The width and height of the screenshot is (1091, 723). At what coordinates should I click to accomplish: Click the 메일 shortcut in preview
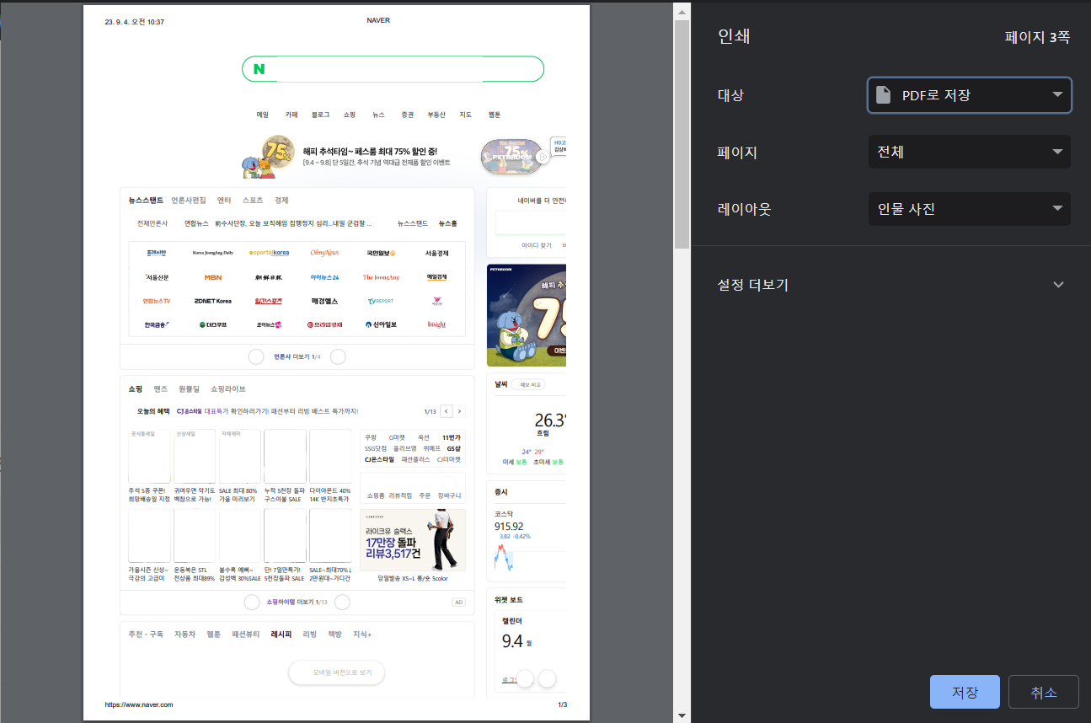pos(262,115)
